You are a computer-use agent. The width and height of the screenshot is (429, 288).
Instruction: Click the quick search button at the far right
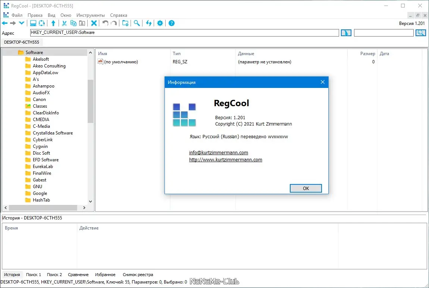[x=420, y=33]
